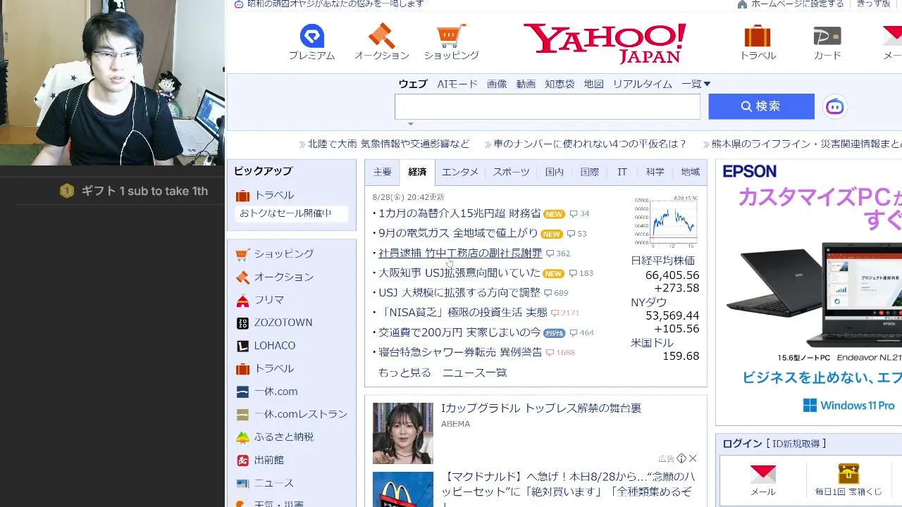902x507 pixels.
Task: Open 車のナンバーに使われない4つの平仮名は？ link
Action: [x=590, y=144]
